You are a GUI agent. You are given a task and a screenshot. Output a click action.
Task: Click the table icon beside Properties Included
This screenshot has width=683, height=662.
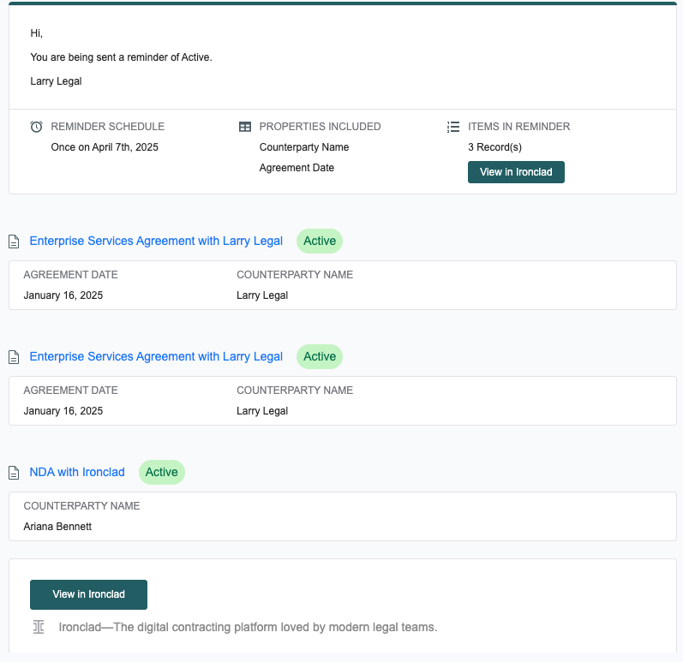(x=245, y=127)
